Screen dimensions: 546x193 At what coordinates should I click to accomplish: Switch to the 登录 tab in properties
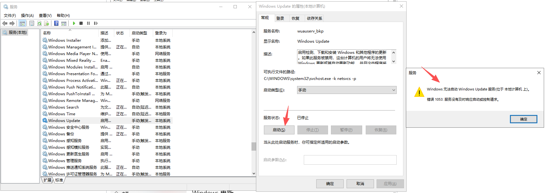[280, 18]
